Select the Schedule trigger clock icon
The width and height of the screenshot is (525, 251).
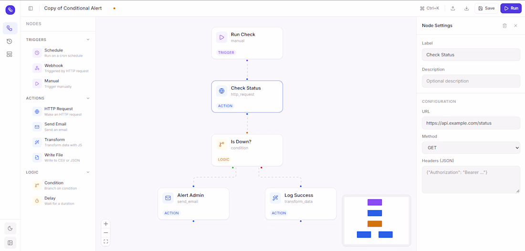click(x=37, y=53)
